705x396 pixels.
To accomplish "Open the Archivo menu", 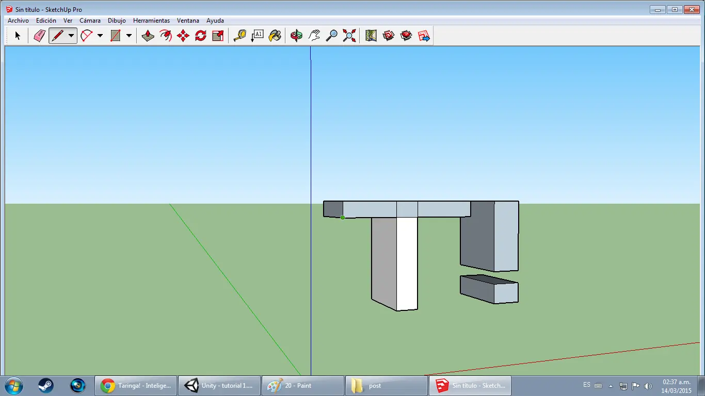I will (x=18, y=21).
